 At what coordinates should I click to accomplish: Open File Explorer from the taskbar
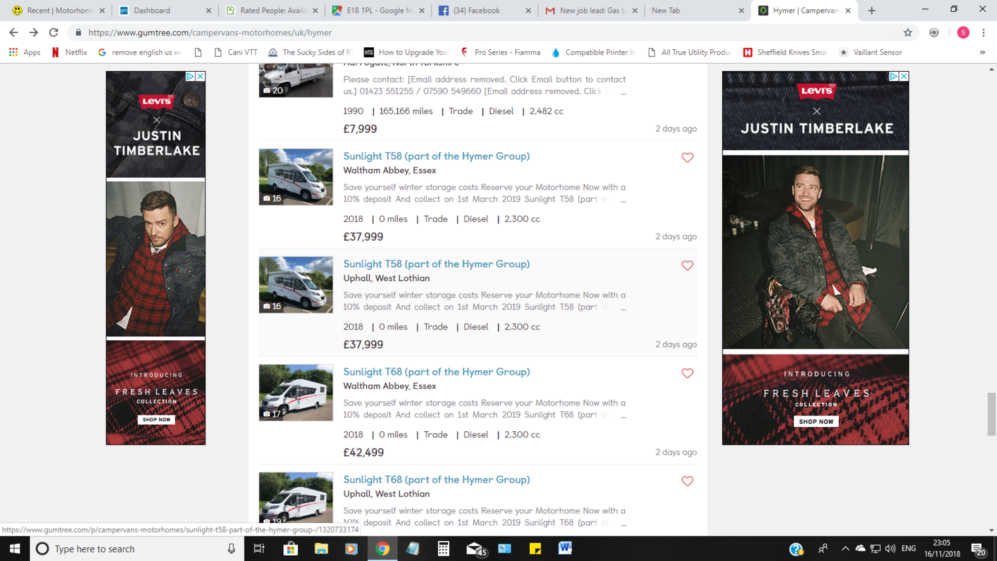pos(321,548)
